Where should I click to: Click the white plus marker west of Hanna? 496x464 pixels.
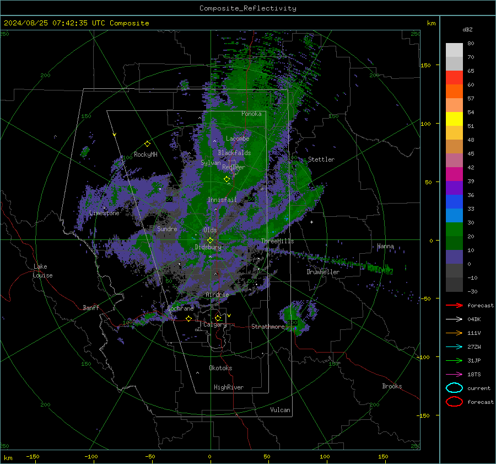coord(311,222)
